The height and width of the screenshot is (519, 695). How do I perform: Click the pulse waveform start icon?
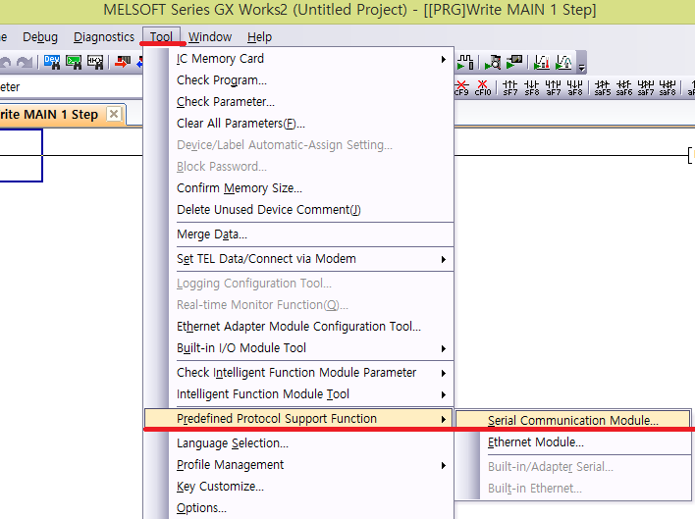[465, 62]
